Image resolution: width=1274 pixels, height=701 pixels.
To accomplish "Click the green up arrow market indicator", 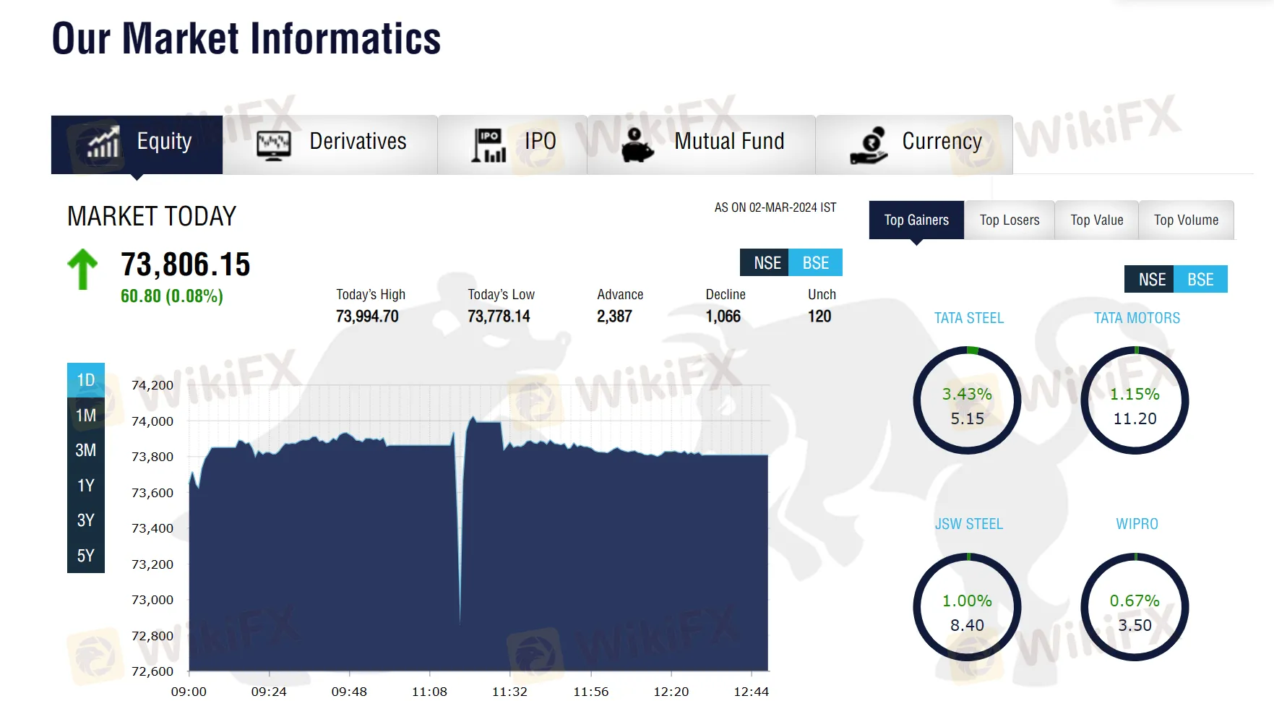I will pyautogui.click(x=82, y=269).
